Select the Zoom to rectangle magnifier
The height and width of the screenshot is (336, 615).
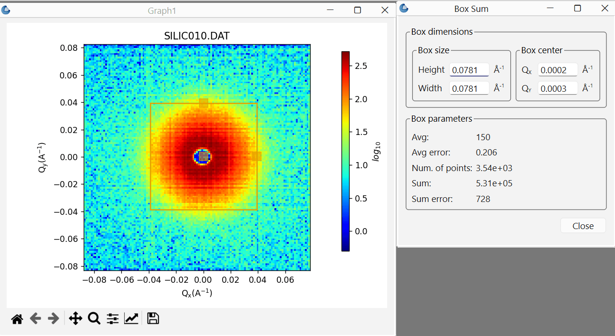(94, 318)
